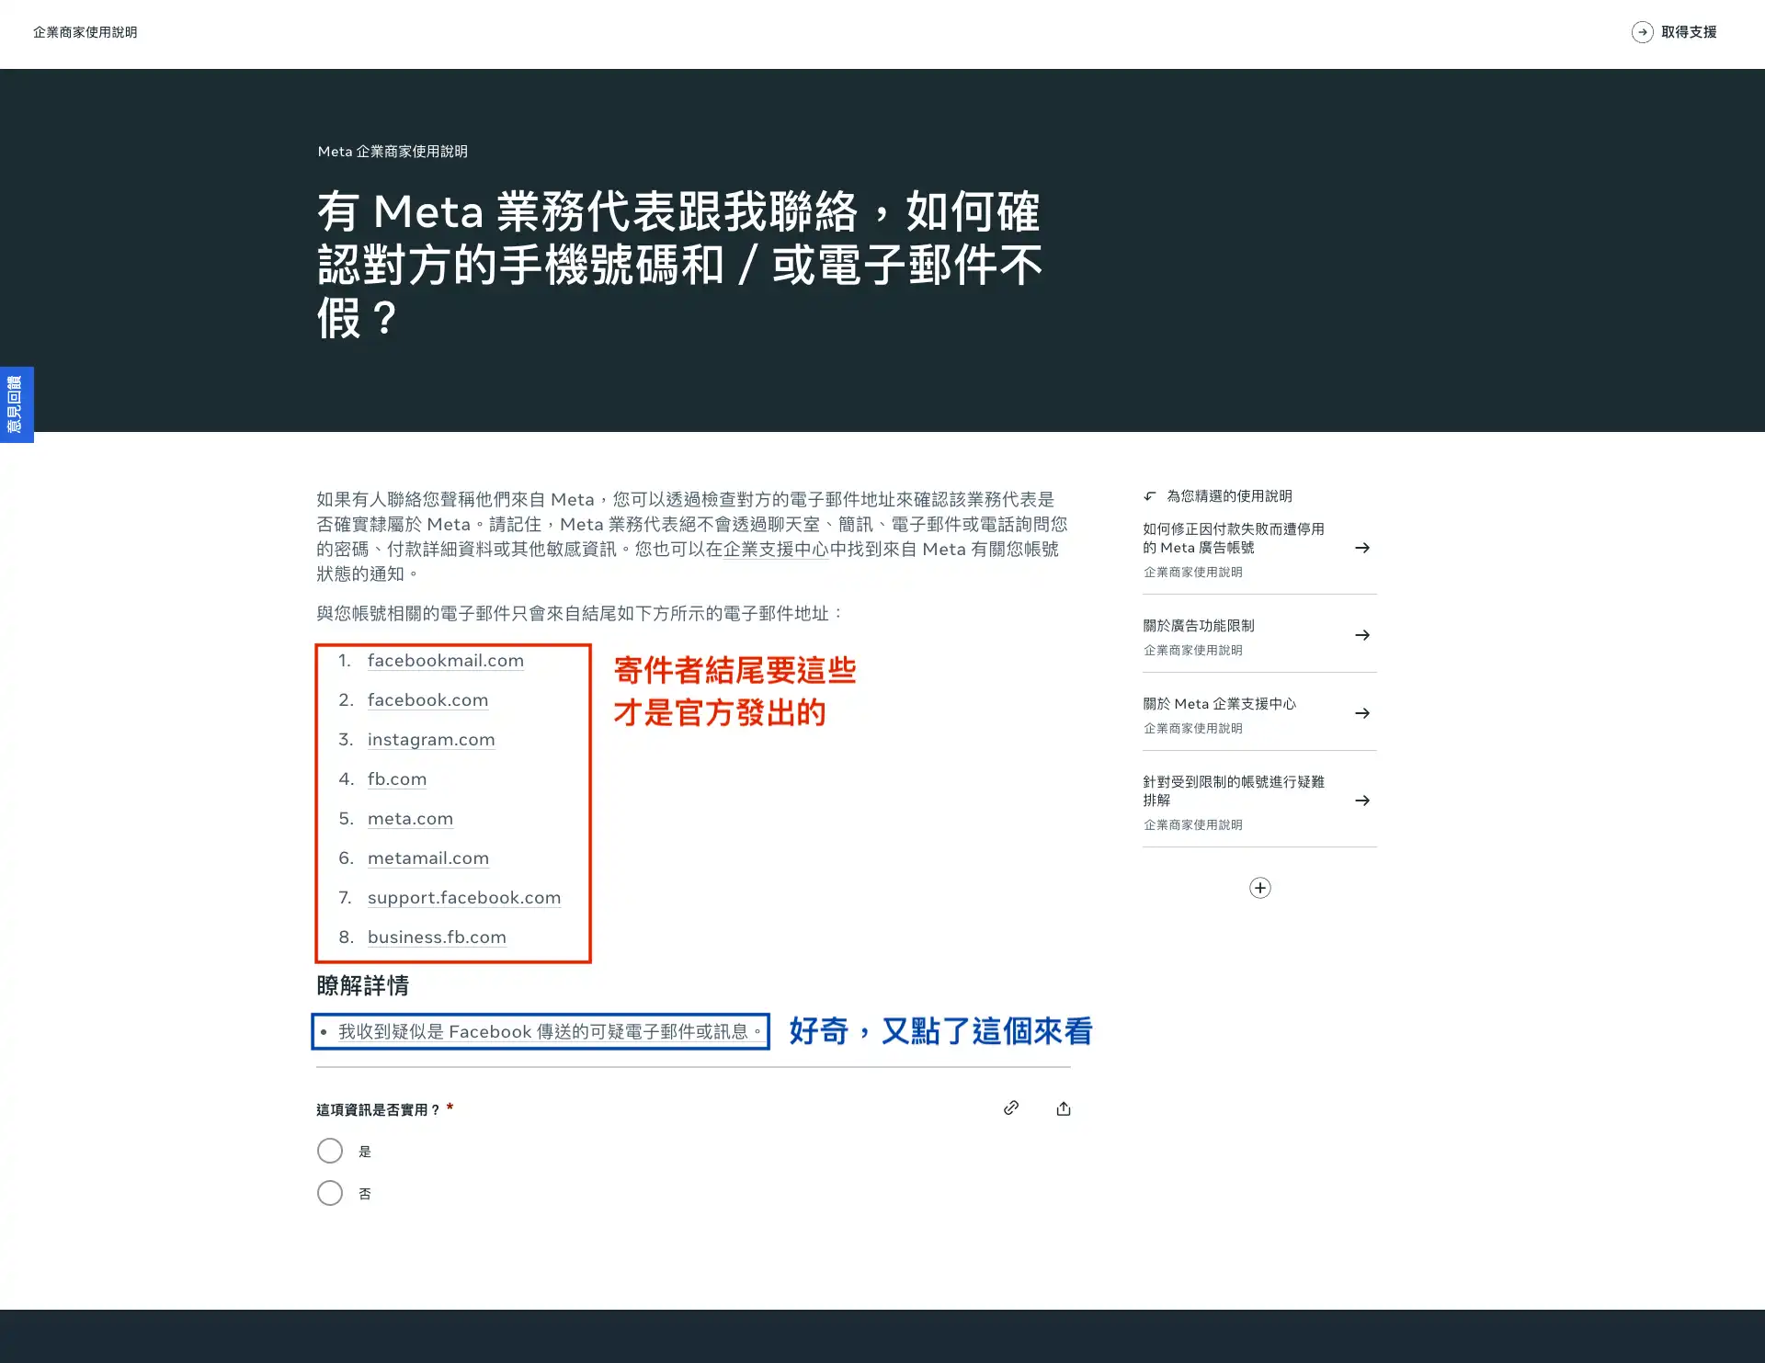
Task: Click arrow beside 針對受到限制的帳號 article
Action: (1362, 801)
